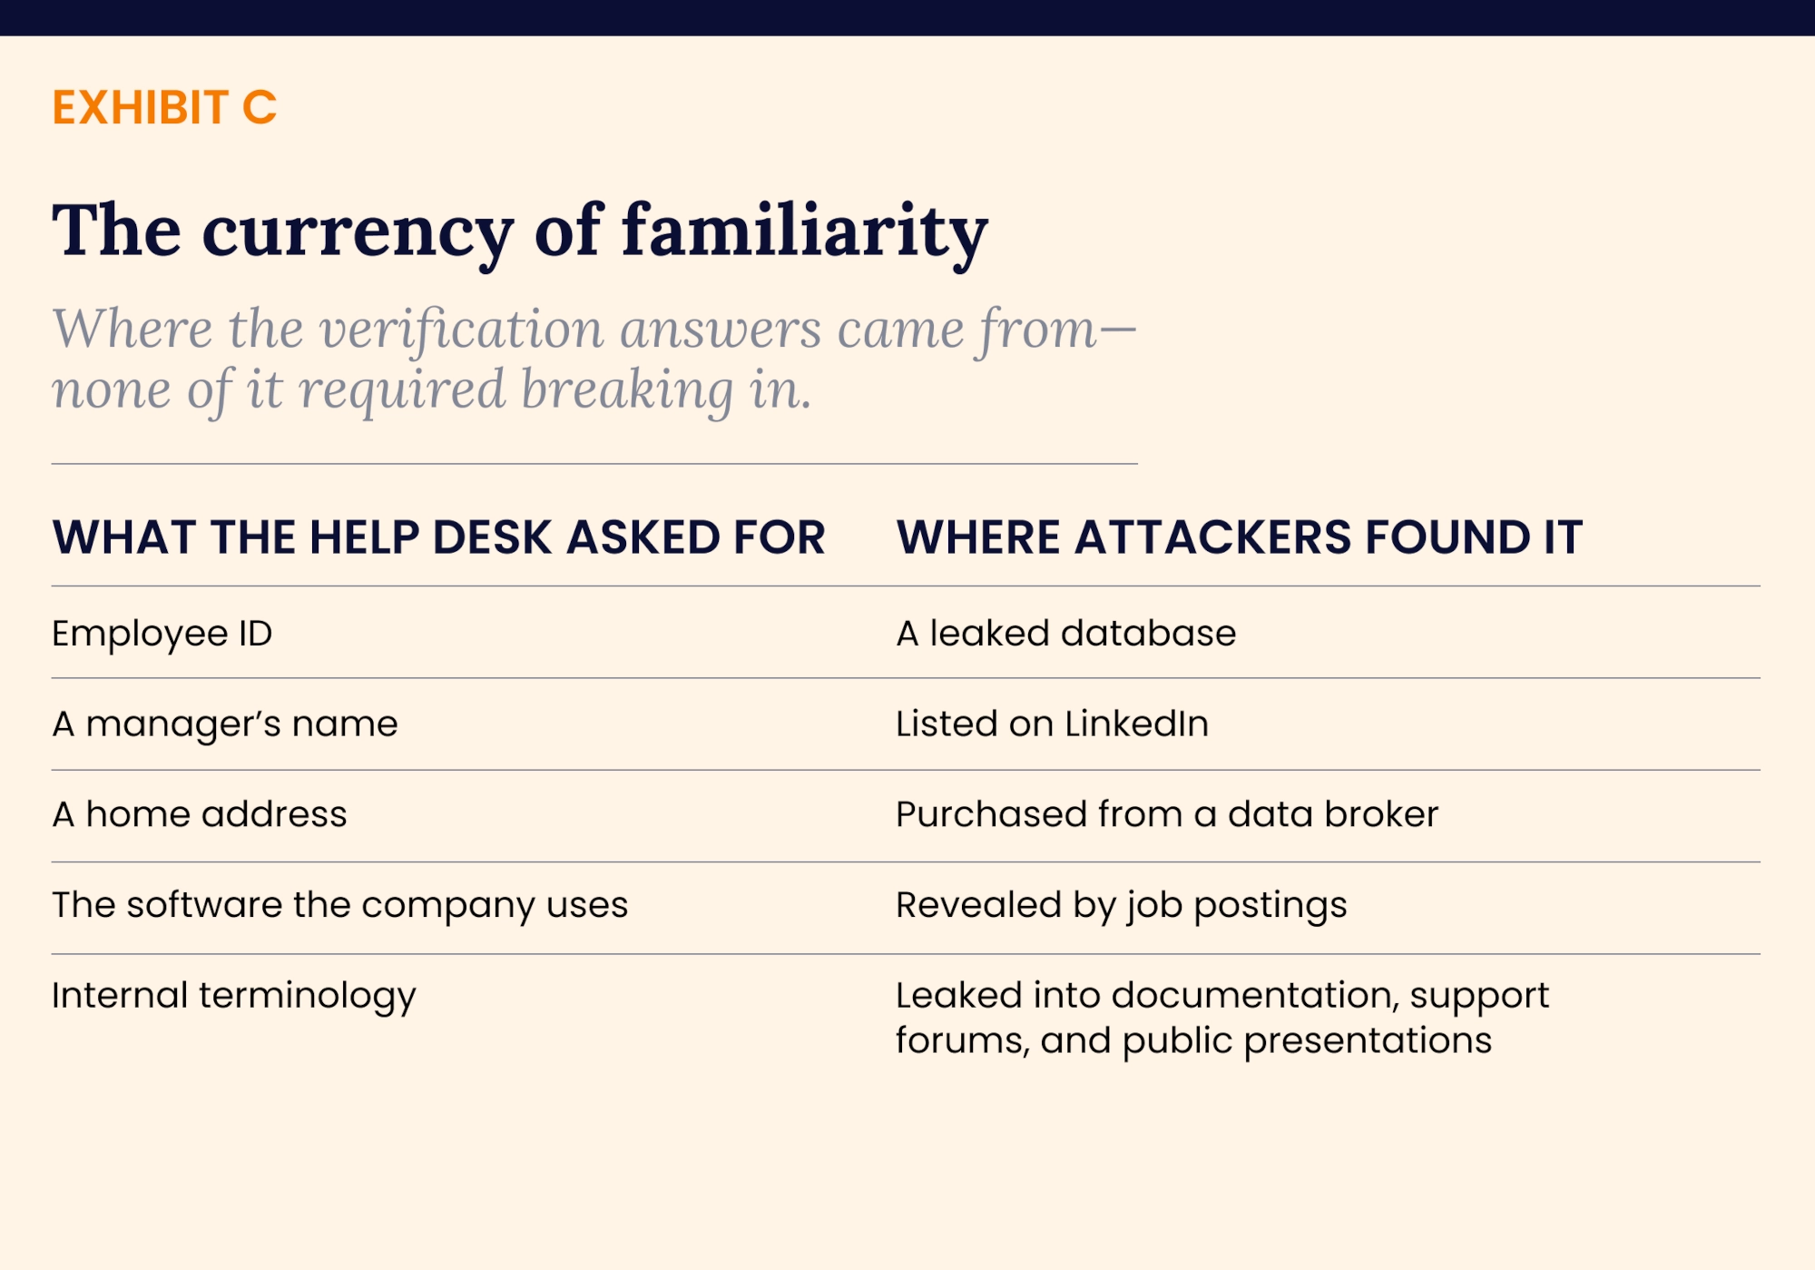Click Leaked into documentation, support forums text
Image resolution: width=1815 pixels, height=1270 pixels.
click(x=1222, y=1019)
